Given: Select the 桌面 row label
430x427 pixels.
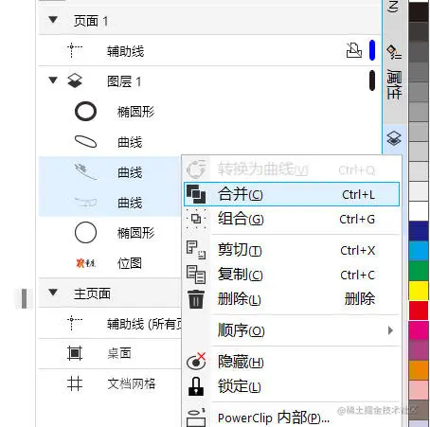Looking at the screenshot, I should coord(119,353).
